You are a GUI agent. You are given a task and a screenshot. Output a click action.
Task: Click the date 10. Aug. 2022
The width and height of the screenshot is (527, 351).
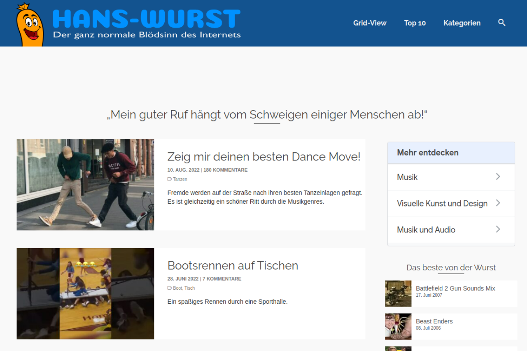click(x=183, y=170)
